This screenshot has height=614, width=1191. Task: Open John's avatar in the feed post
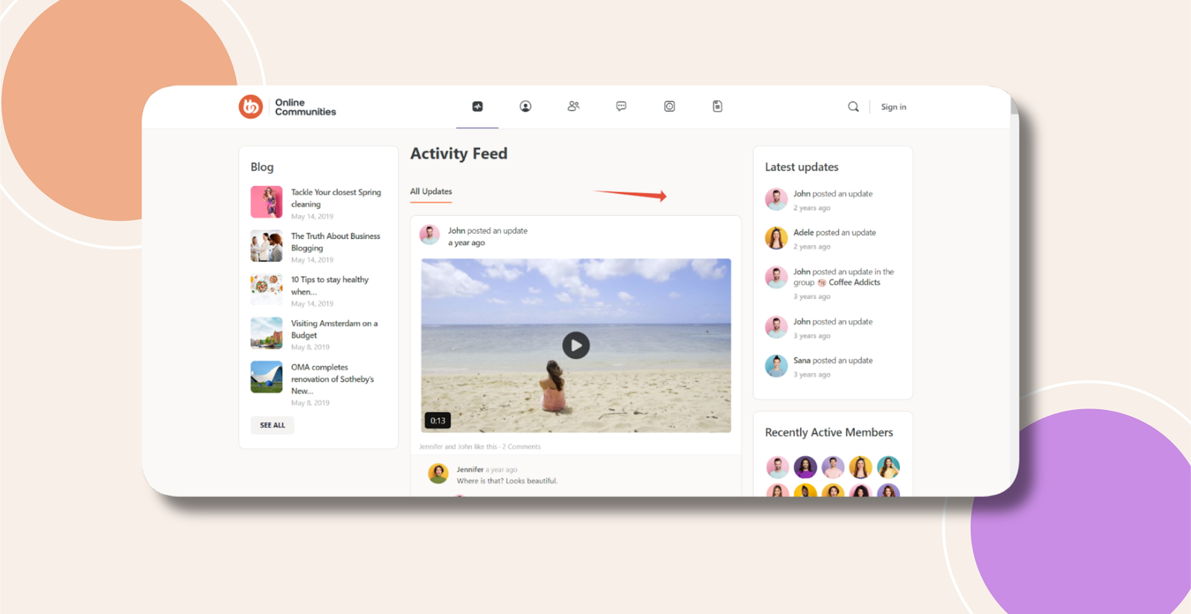tap(430, 235)
